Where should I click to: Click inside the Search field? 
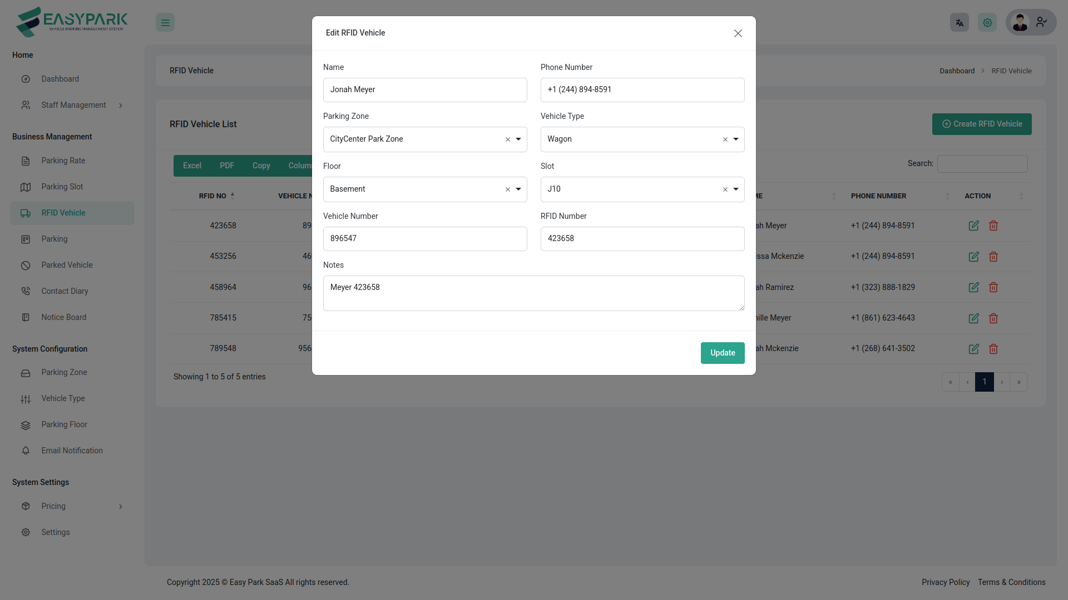click(982, 163)
